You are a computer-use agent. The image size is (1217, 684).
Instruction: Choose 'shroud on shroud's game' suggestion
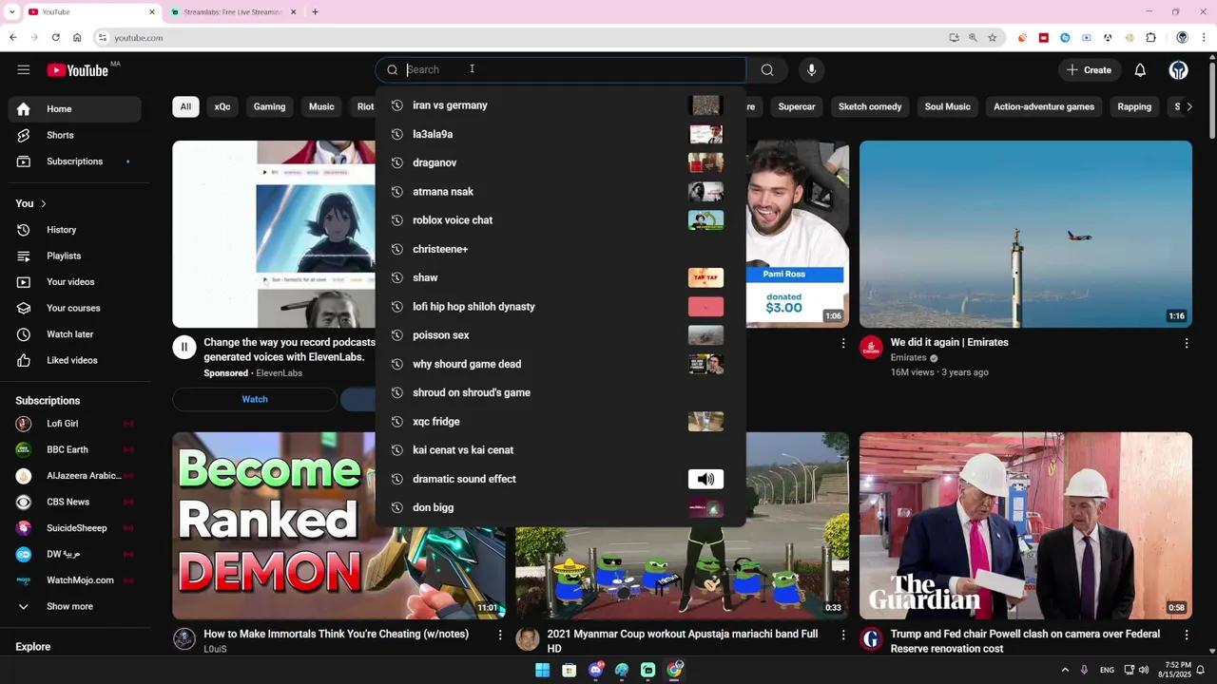point(561,392)
